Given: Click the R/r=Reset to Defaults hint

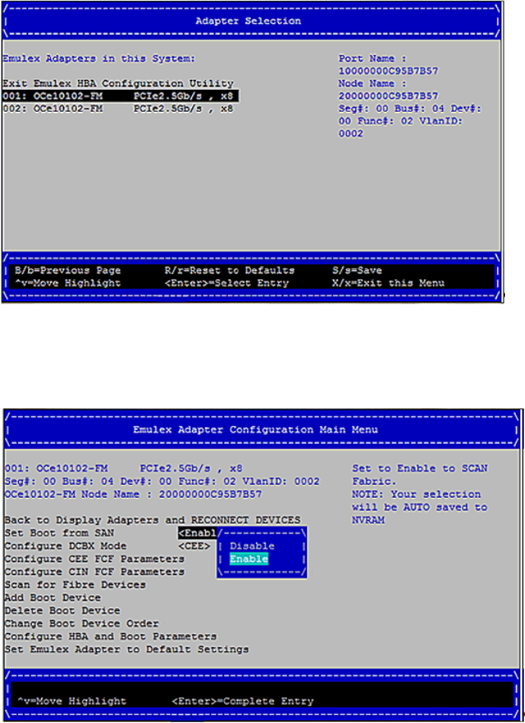Looking at the screenshot, I should click(x=229, y=270).
